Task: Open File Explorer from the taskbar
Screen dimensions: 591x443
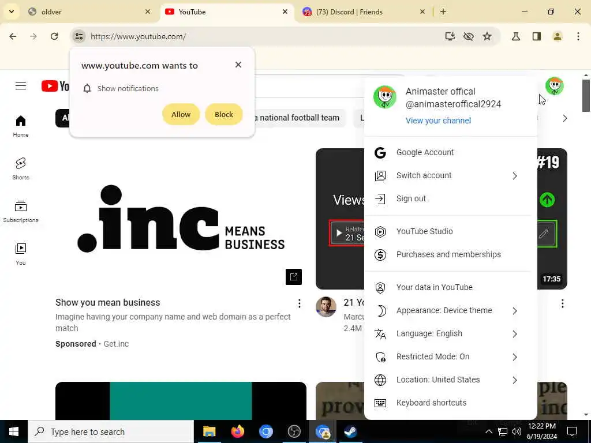Action: (209, 431)
